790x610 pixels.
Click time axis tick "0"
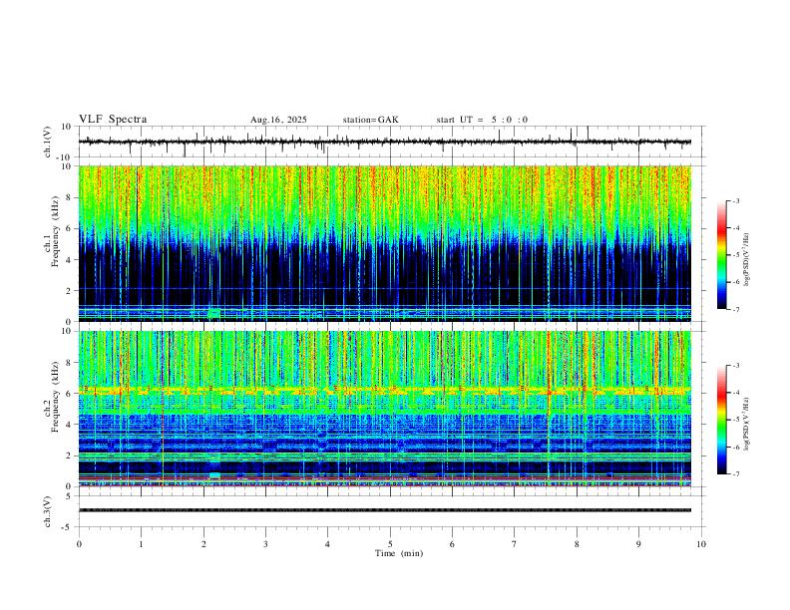pyautogui.click(x=79, y=544)
